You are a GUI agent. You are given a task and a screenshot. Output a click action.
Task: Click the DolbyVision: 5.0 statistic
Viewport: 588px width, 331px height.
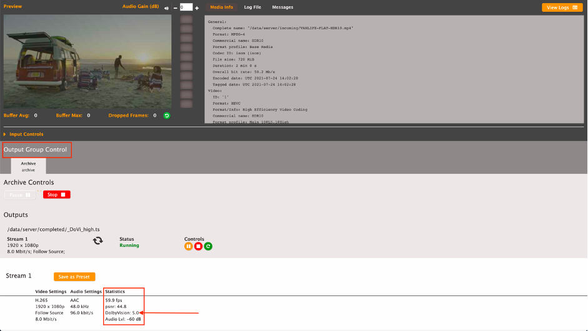(122, 313)
